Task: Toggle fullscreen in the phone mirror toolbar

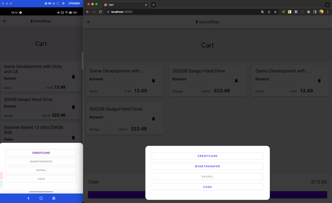Action: [x=57, y=4]
